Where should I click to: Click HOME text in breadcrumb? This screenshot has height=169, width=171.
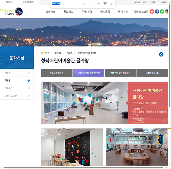[47, 53]
